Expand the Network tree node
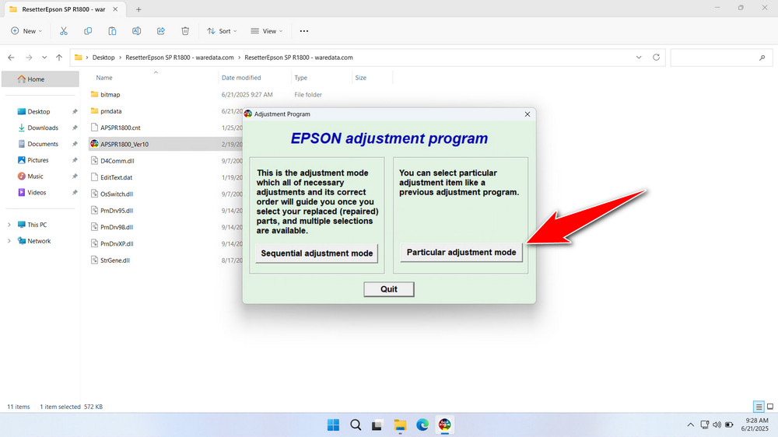This screenshot has height=437, width=778. (9, 241)
